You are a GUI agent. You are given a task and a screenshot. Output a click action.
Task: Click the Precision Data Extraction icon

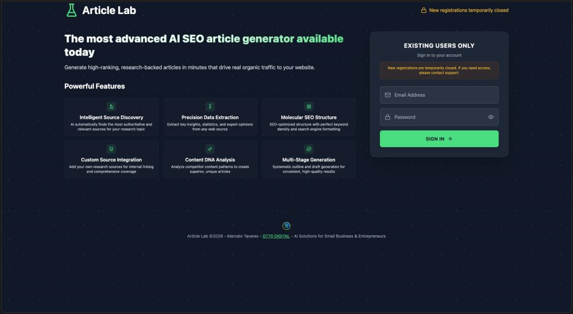click(x=210, y=106)
